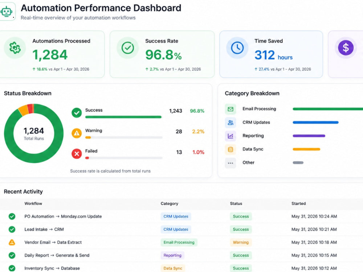Click the donut chart Total Runs center

point(34,134)
